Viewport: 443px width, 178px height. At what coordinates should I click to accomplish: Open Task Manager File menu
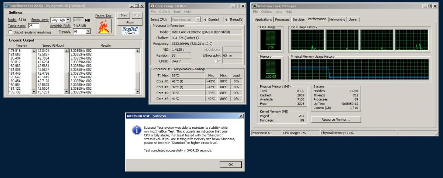pyautogui.click(x=255, y=12)
